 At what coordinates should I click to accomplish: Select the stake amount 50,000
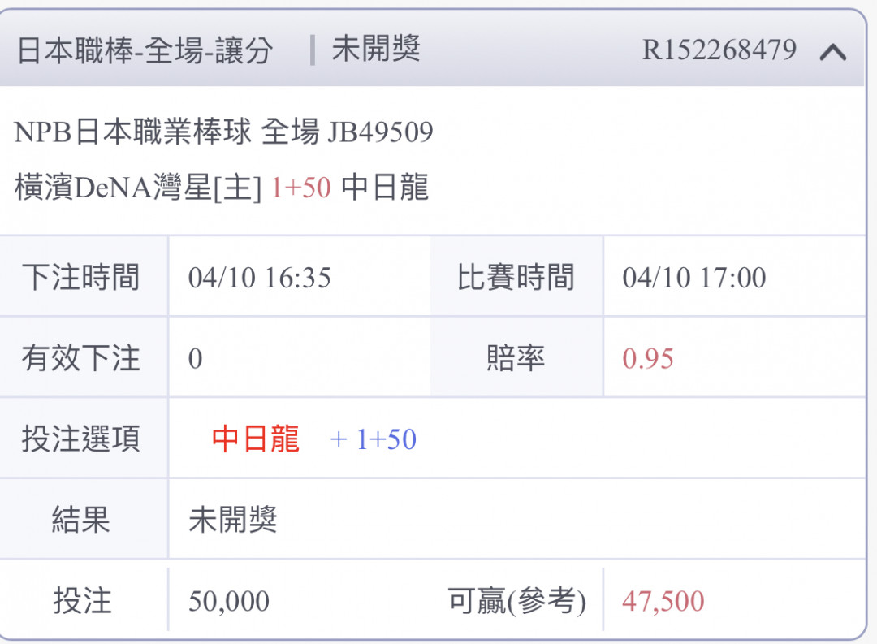[x=229, y=601]
